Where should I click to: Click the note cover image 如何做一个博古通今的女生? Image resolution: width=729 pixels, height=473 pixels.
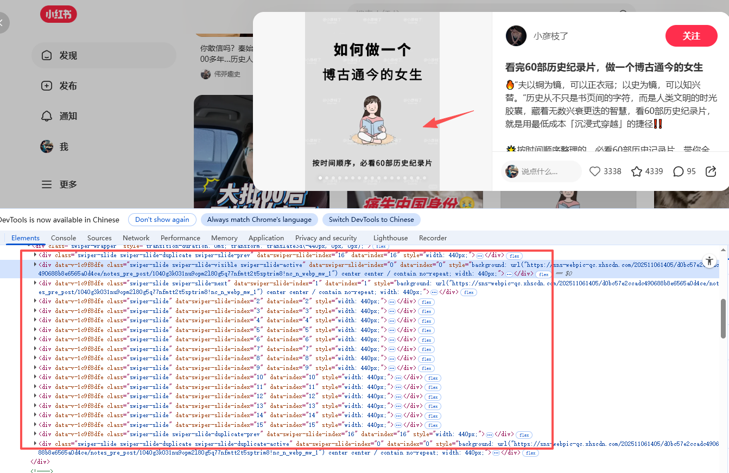pyautogui.click(x=372, y=101)
